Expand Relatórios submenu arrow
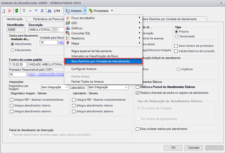The height and width of the screenshot is (153, 226). click(x=140, y=38)
